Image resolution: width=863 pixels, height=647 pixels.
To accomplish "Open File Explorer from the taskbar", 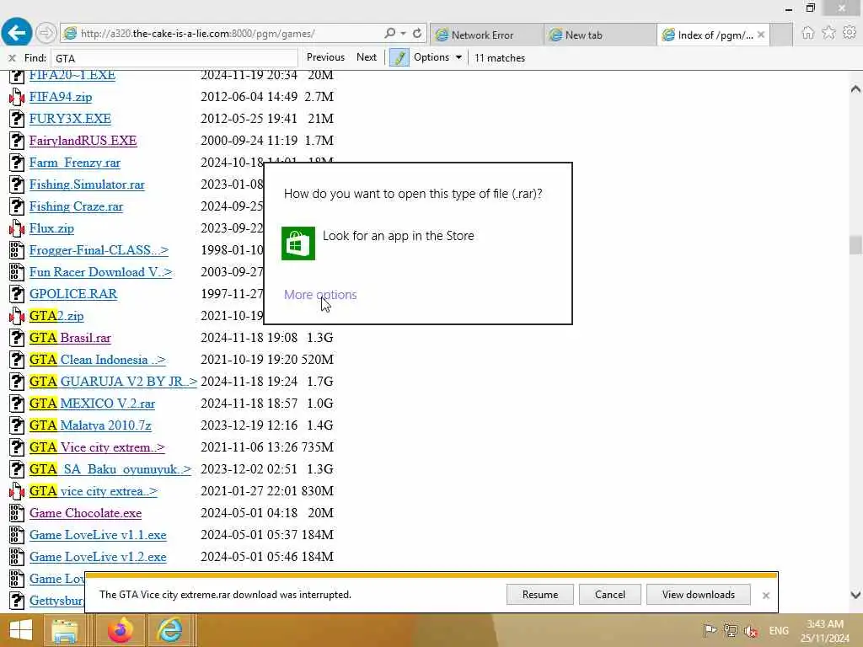I will [65, 630].
